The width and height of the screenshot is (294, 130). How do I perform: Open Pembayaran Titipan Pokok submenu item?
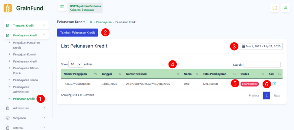click(x=26, y=71)
